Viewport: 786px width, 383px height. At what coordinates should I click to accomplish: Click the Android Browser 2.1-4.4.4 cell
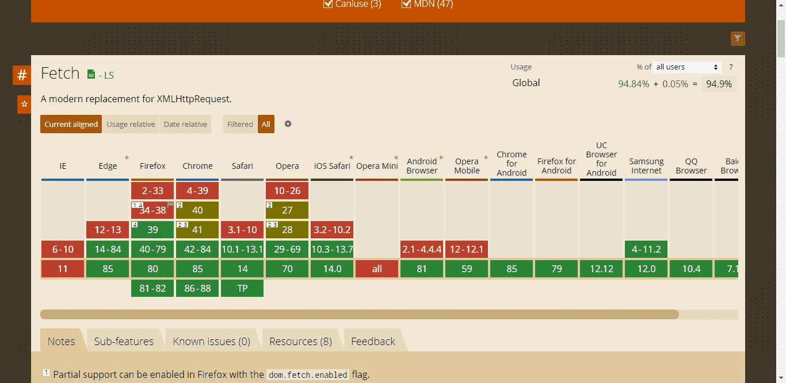[x=422, y=250]
